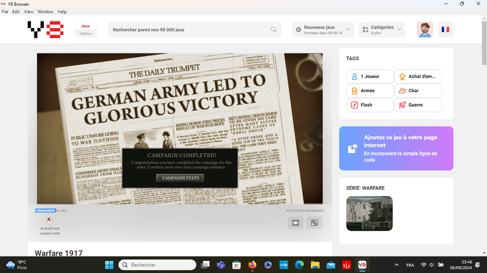Click the French flag language icon

point(445,29)
